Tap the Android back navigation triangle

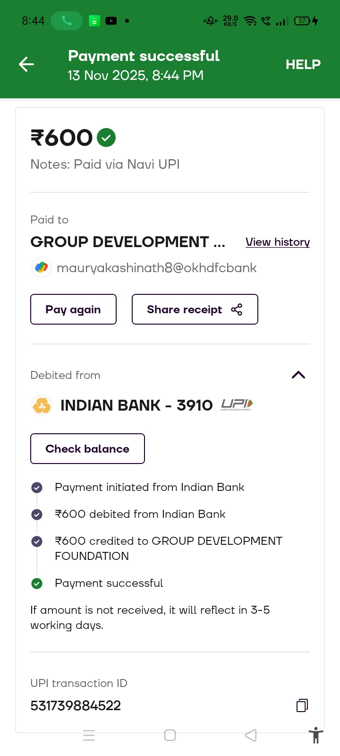click(x=251, y=735)
